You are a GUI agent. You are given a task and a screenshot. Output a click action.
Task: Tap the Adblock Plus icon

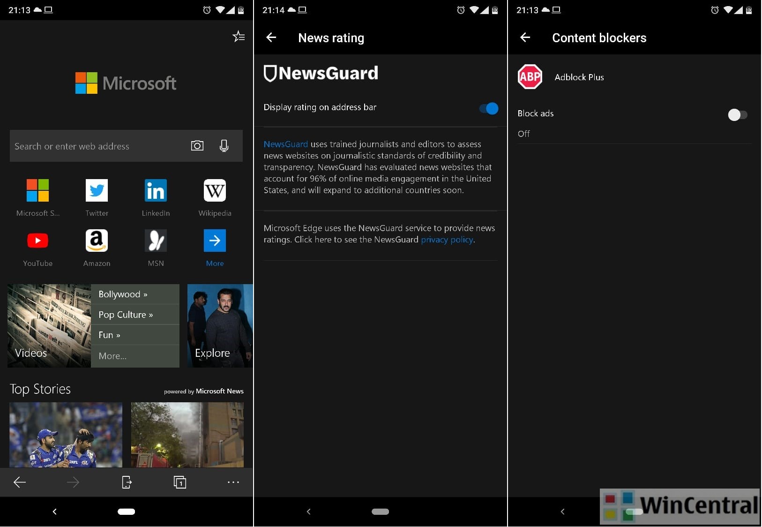[530, 77]
